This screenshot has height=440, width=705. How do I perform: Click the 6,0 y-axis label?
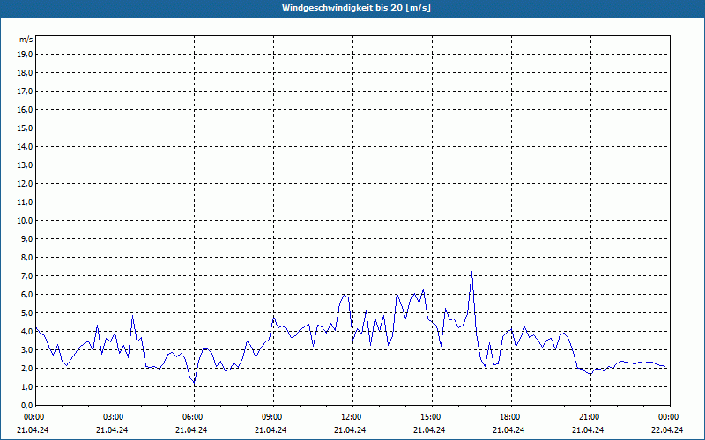coord(26,295)
